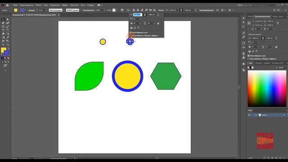This screenshot has height=162, width=288.
Task: Open brush definition dropdown
Action: click(x=81, y=10)
